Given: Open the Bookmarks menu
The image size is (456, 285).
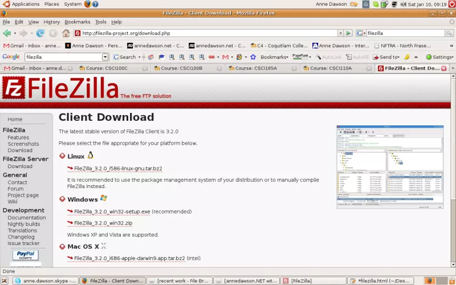Looking at the screenshot, I should point(78,22).
